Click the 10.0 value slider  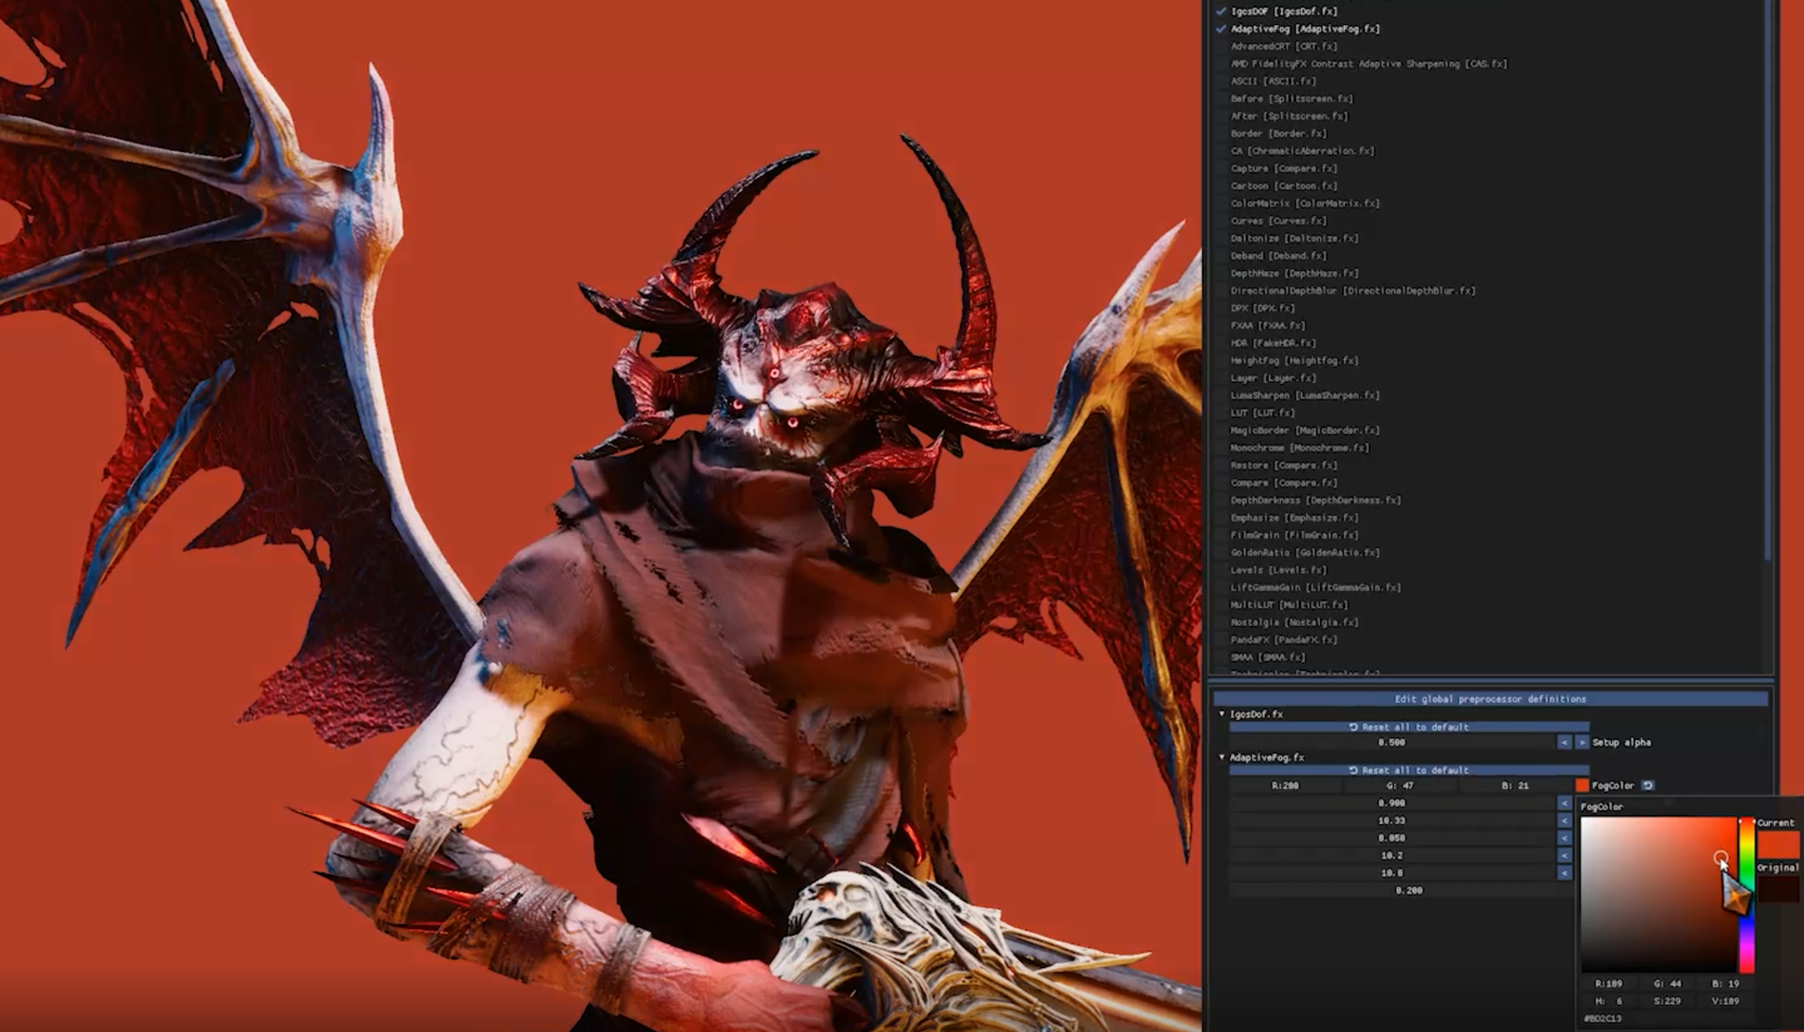(1391, 873)
